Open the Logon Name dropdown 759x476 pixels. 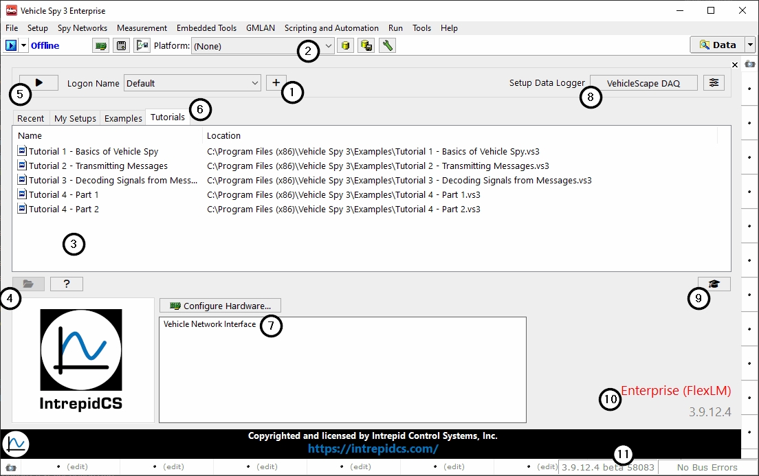coord(255,83)
